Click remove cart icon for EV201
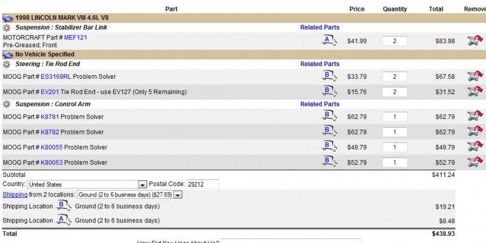486x243 pixels. click(x=474, y=92)
